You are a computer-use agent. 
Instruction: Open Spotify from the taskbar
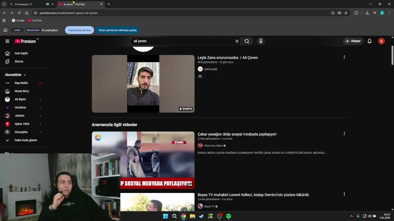[228, 216]
